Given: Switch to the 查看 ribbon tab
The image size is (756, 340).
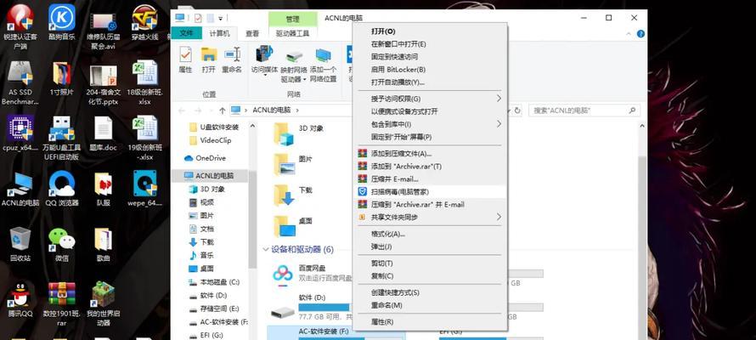Looking at the screenshot, I should (252, 33).
